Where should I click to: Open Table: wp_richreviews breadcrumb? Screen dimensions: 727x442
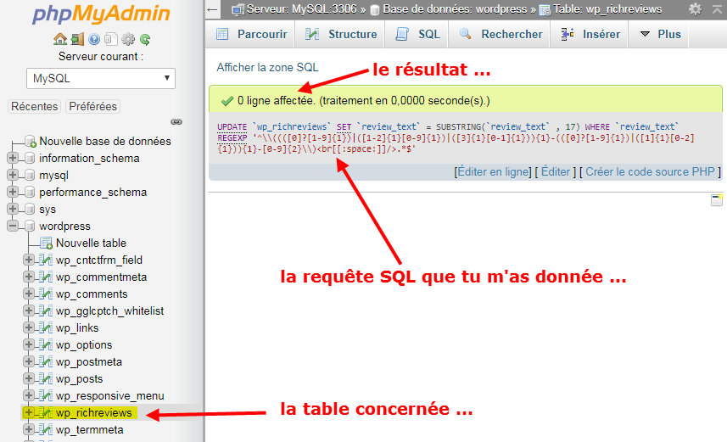pyautogui.click(x=607, y=8)
